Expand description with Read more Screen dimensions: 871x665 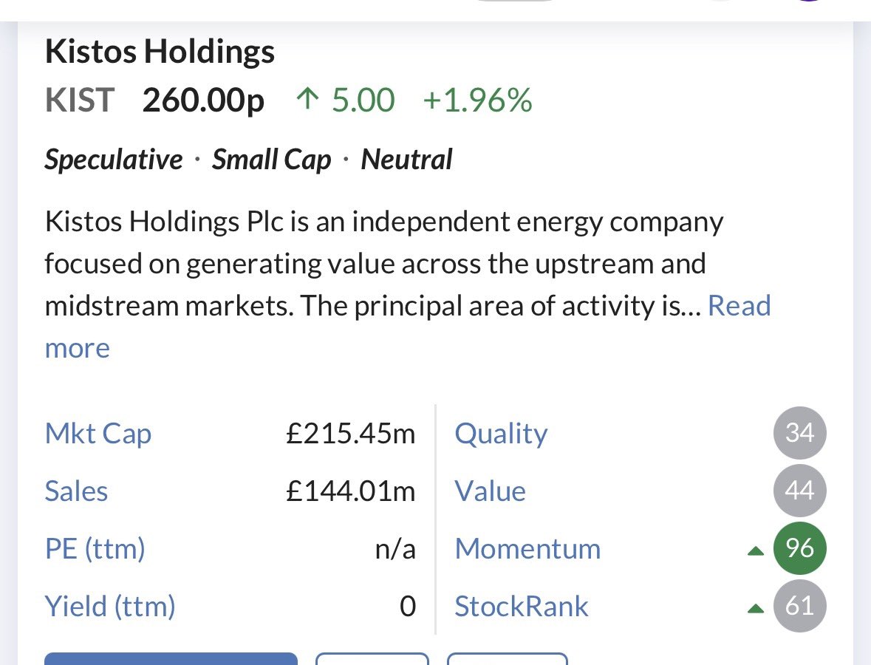(x=739, y=306)
